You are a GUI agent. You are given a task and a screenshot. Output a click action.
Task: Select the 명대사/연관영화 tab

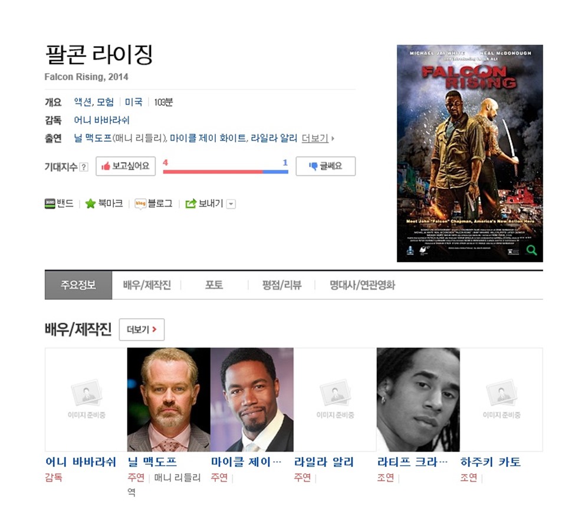click(x=362, y=285)
